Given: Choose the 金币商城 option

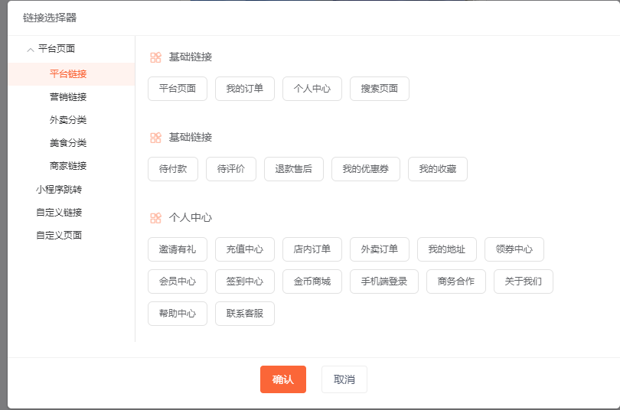Looking at the screenshot, I should coord(312,281).
